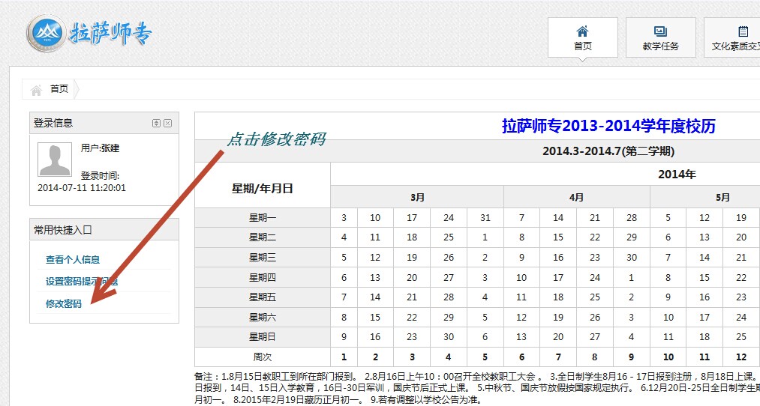760x406 pixels.
Task: Click the 2014.3-2014.7(第二学期) semester header
Action: click(608, 151)
